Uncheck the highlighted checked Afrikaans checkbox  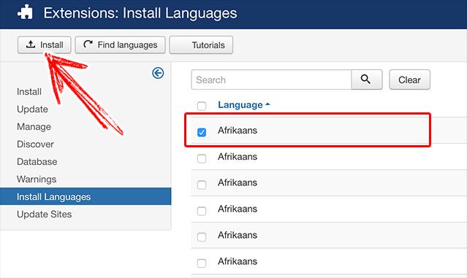(202, 132)
